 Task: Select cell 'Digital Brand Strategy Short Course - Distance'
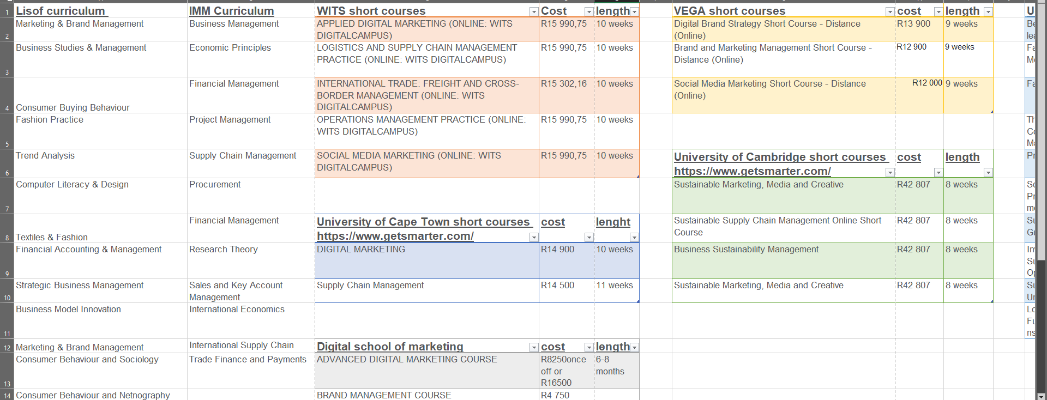(784, 29)
